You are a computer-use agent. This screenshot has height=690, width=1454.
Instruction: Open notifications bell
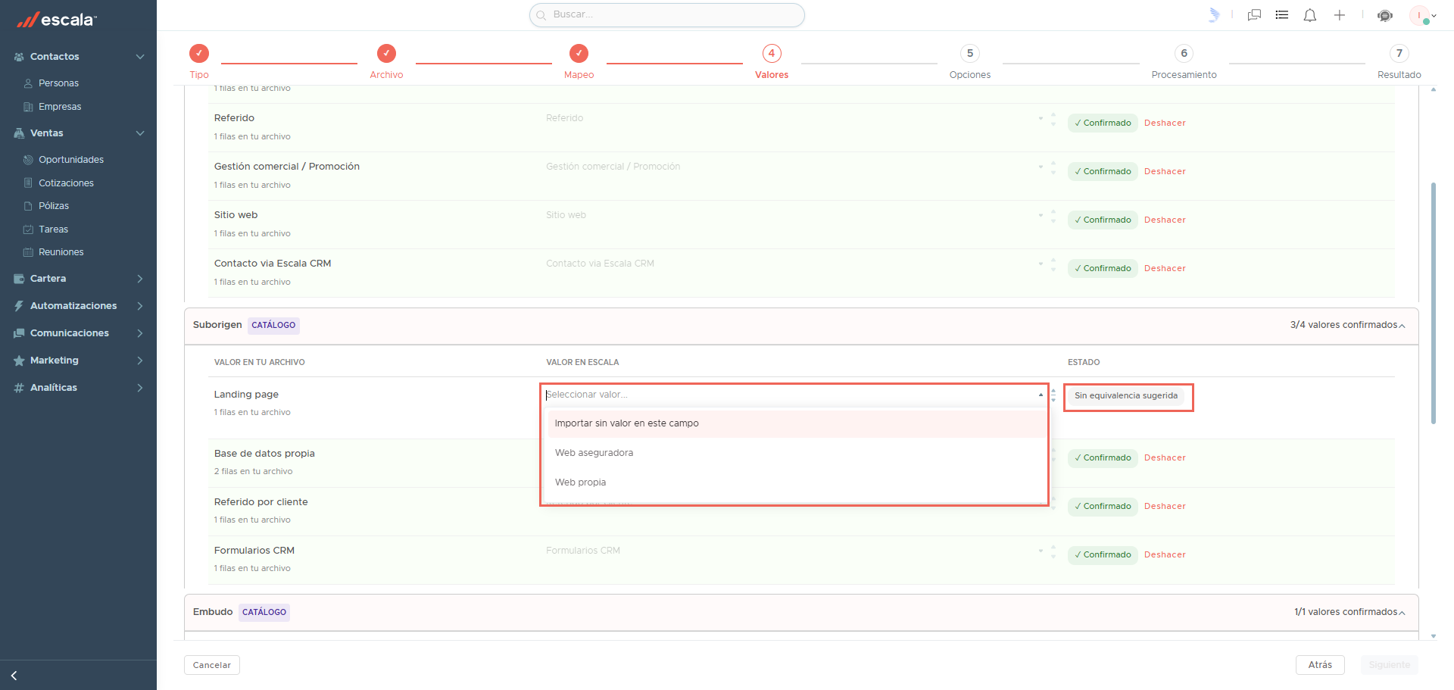pos(1310,15)
